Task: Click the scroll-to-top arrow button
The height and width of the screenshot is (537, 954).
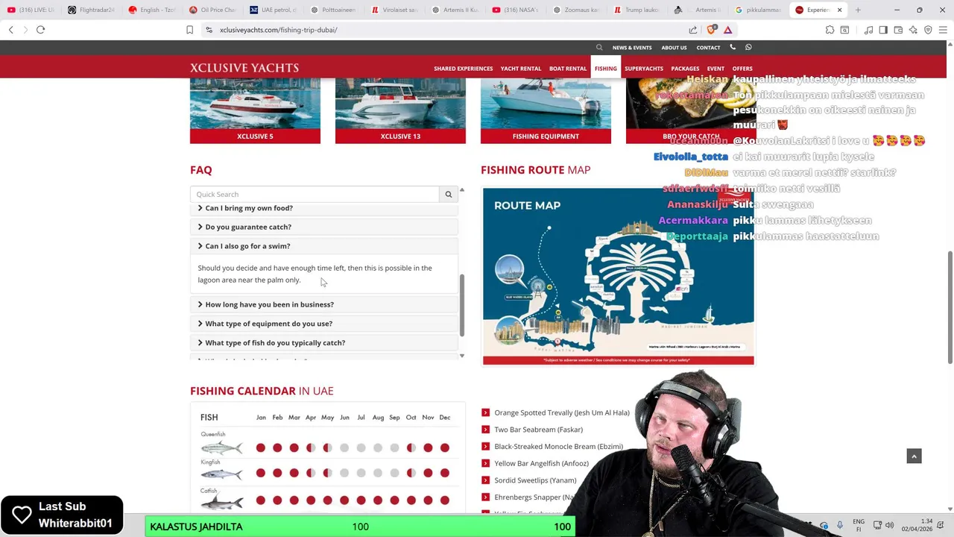Action: (x=914, y=456)
